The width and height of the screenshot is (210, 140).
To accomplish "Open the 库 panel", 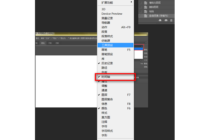I will [x=115, y=59].
